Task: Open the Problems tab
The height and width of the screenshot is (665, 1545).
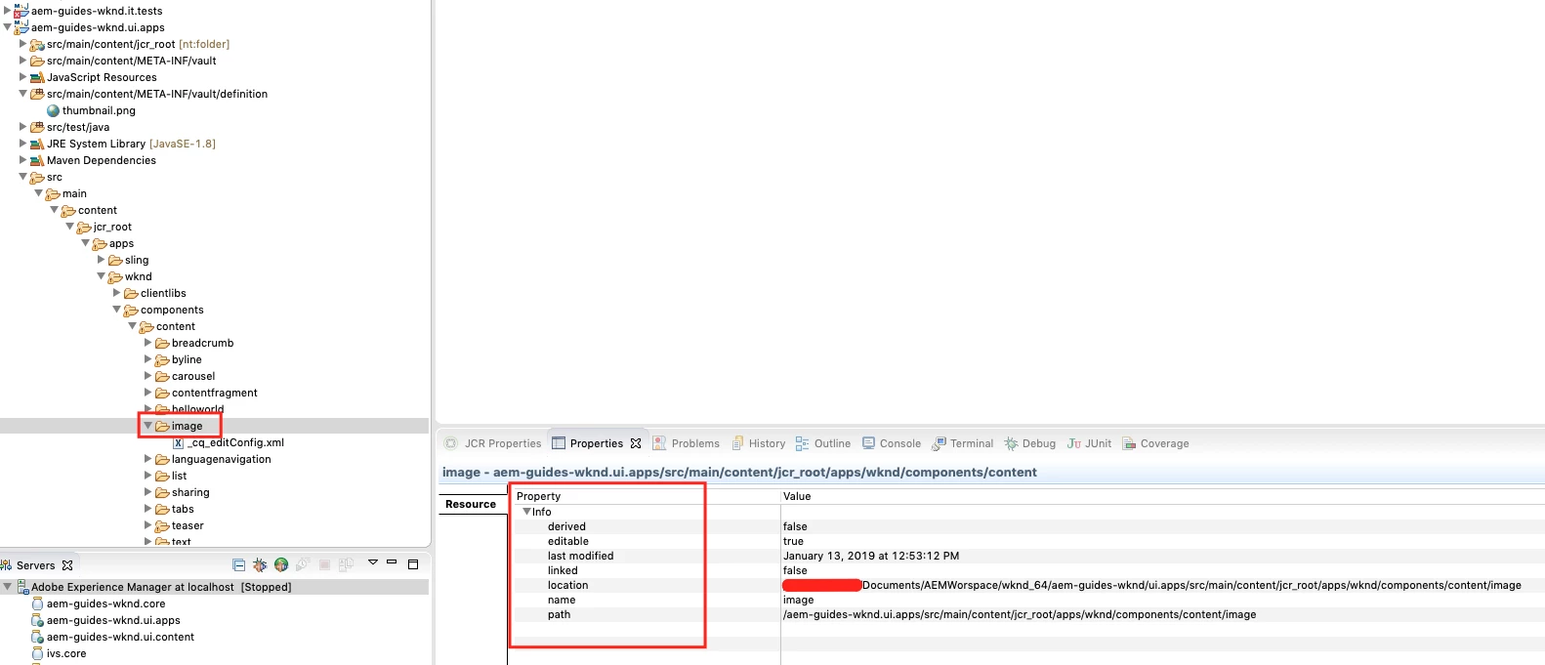Action: pyautogui.click(x=686, y=443)
